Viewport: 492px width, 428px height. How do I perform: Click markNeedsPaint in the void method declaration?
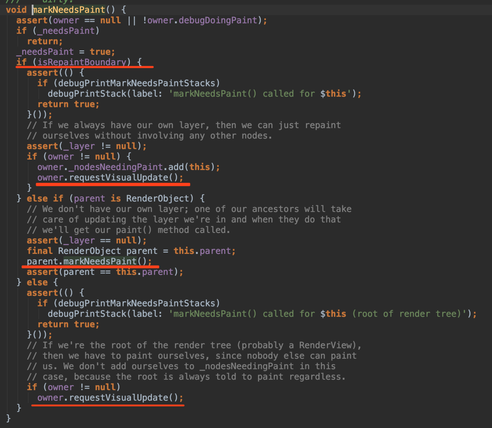(x=69, y=10)
